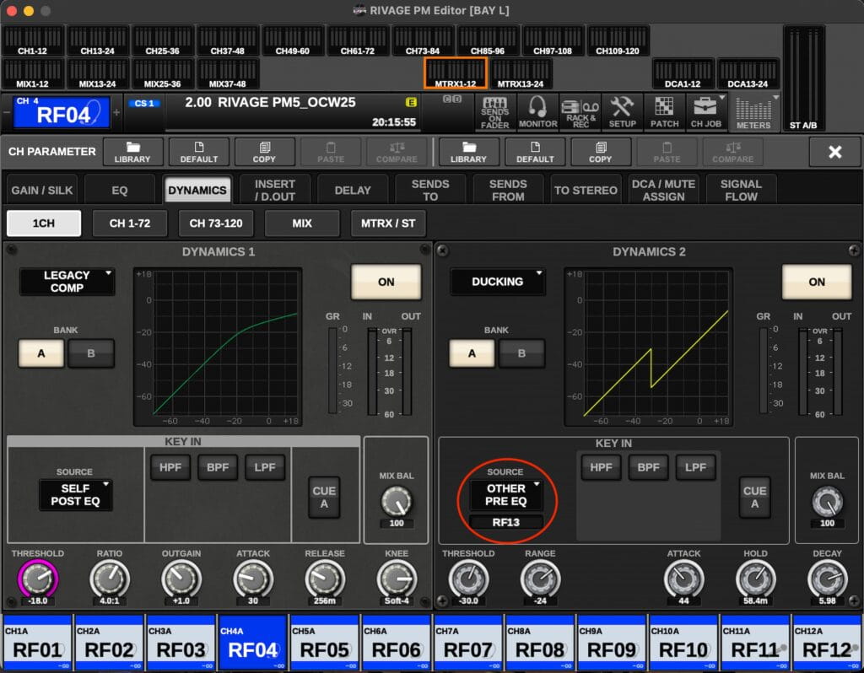This screenshot has width=864, height=673.
Task: Switch to the EQ tab
Action: point(120,190)
